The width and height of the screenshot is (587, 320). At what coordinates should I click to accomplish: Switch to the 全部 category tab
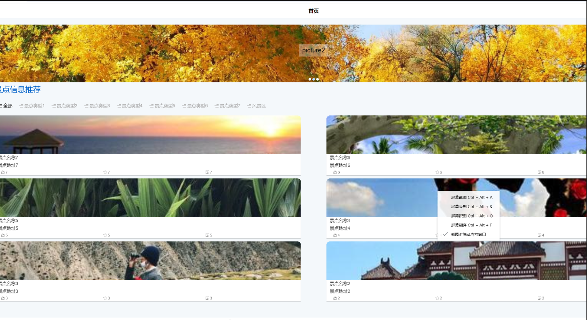point(7,106)
